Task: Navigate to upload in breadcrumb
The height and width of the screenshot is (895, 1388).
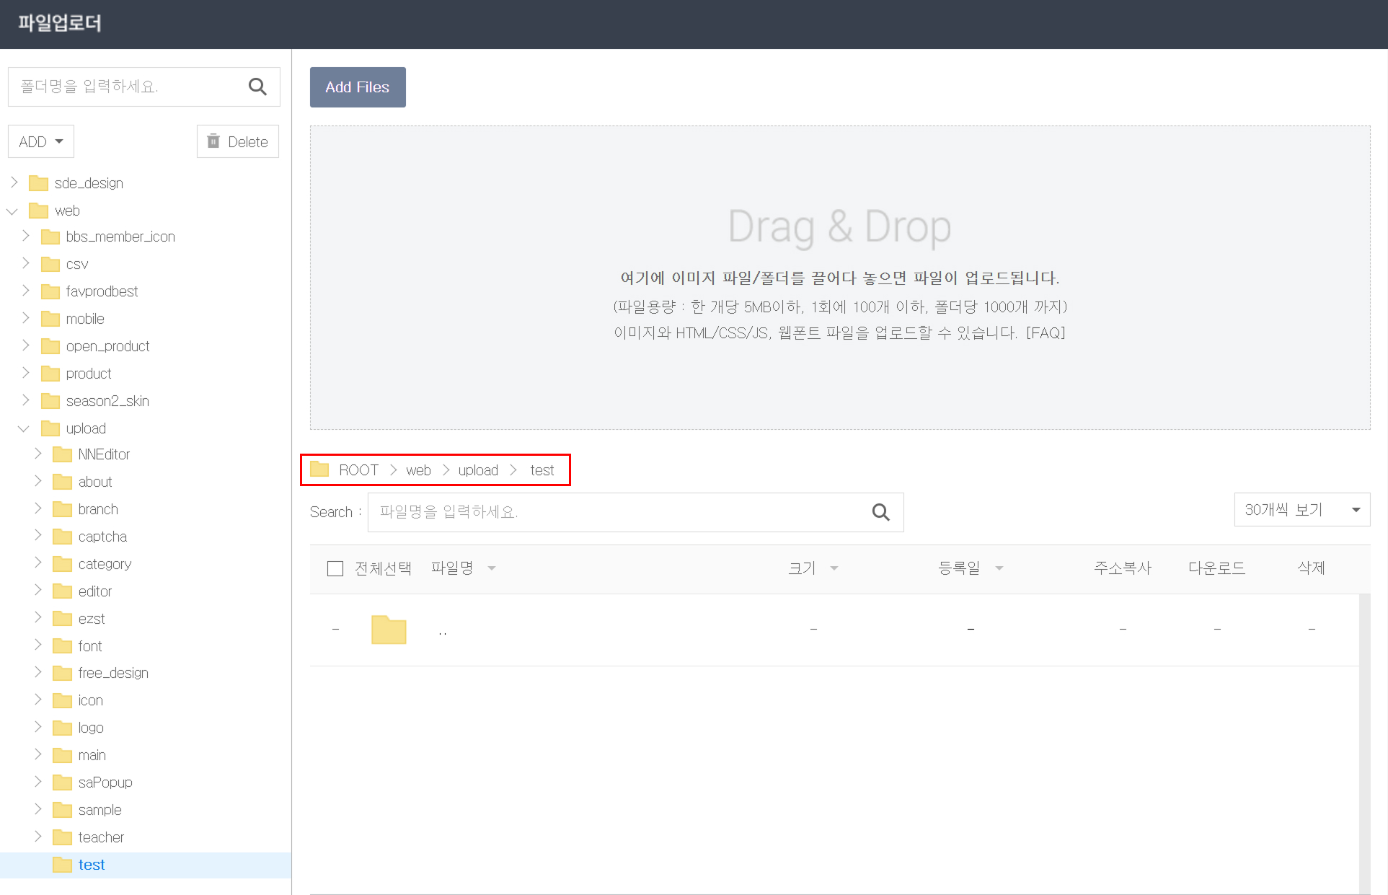Action: (x=478, y=470)
